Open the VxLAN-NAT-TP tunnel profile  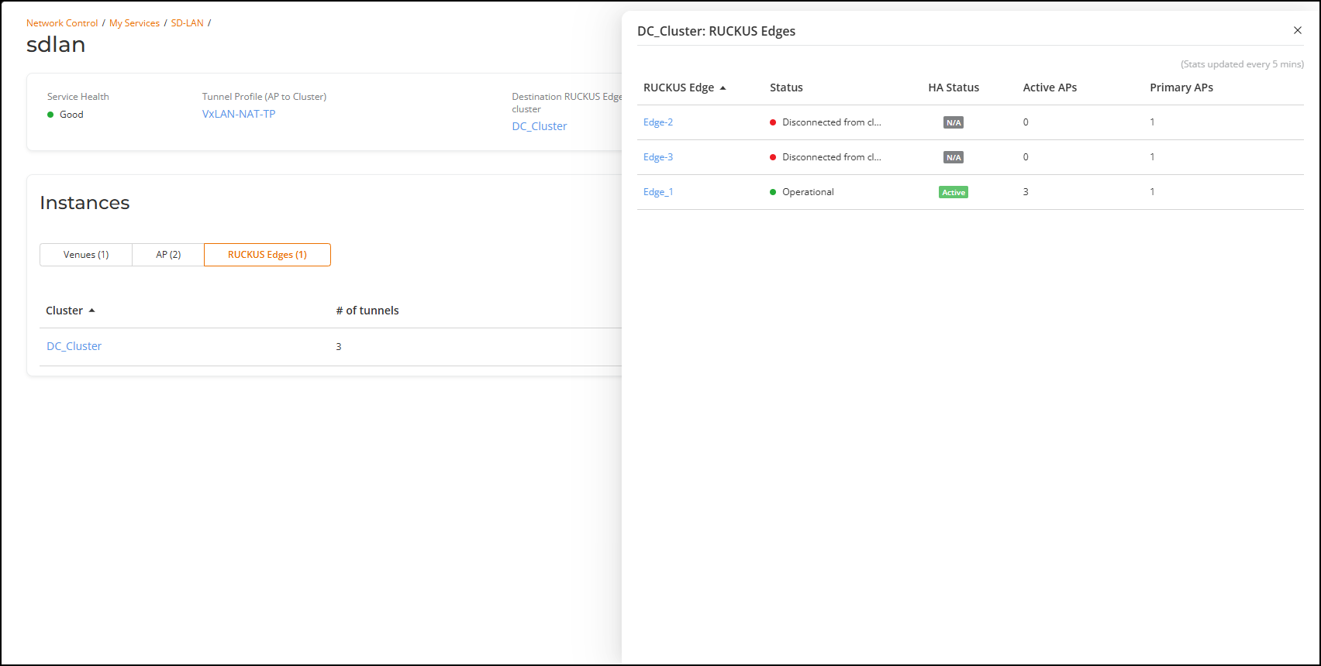(x=239, y=114)
